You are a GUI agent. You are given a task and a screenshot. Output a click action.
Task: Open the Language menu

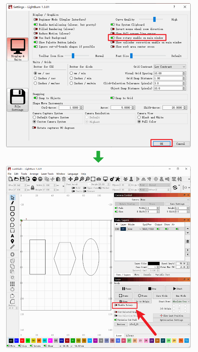click(x=73, y=174)
